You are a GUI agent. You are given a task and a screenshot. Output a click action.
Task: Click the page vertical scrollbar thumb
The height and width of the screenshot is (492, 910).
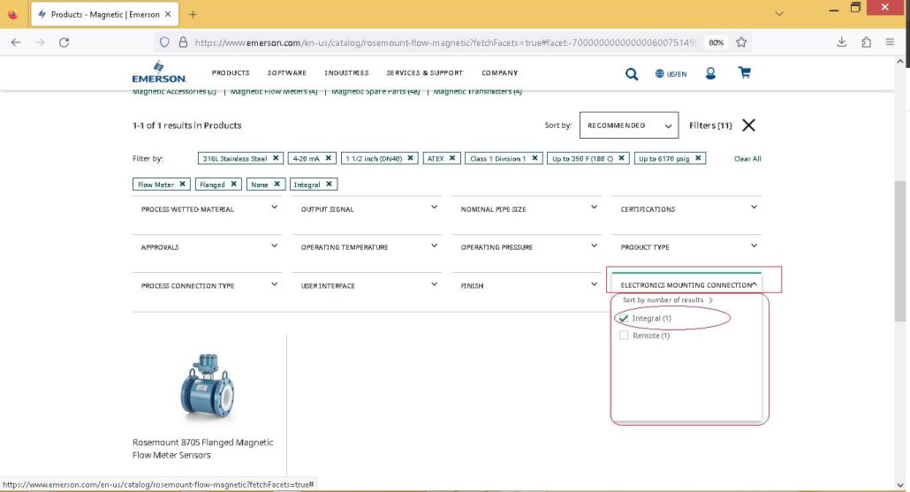click(x=899, y=251)
